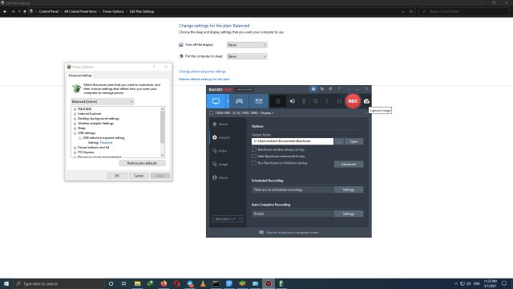
Task: Click the power settings list scrollbar down arrow
Action: pos(162,155)
